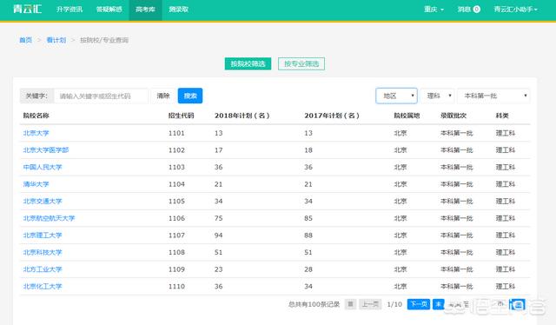This screenshot has height=325, width=556.
Task: Click the 清除 button
Action: click(x=163, y=96)
